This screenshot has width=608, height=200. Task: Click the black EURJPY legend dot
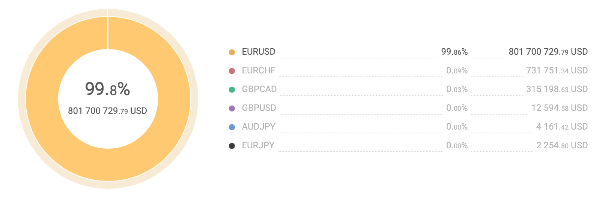click(x=232, y=146)
